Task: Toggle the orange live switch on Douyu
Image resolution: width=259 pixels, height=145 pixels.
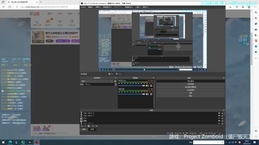Action: [x=48, y=22]
